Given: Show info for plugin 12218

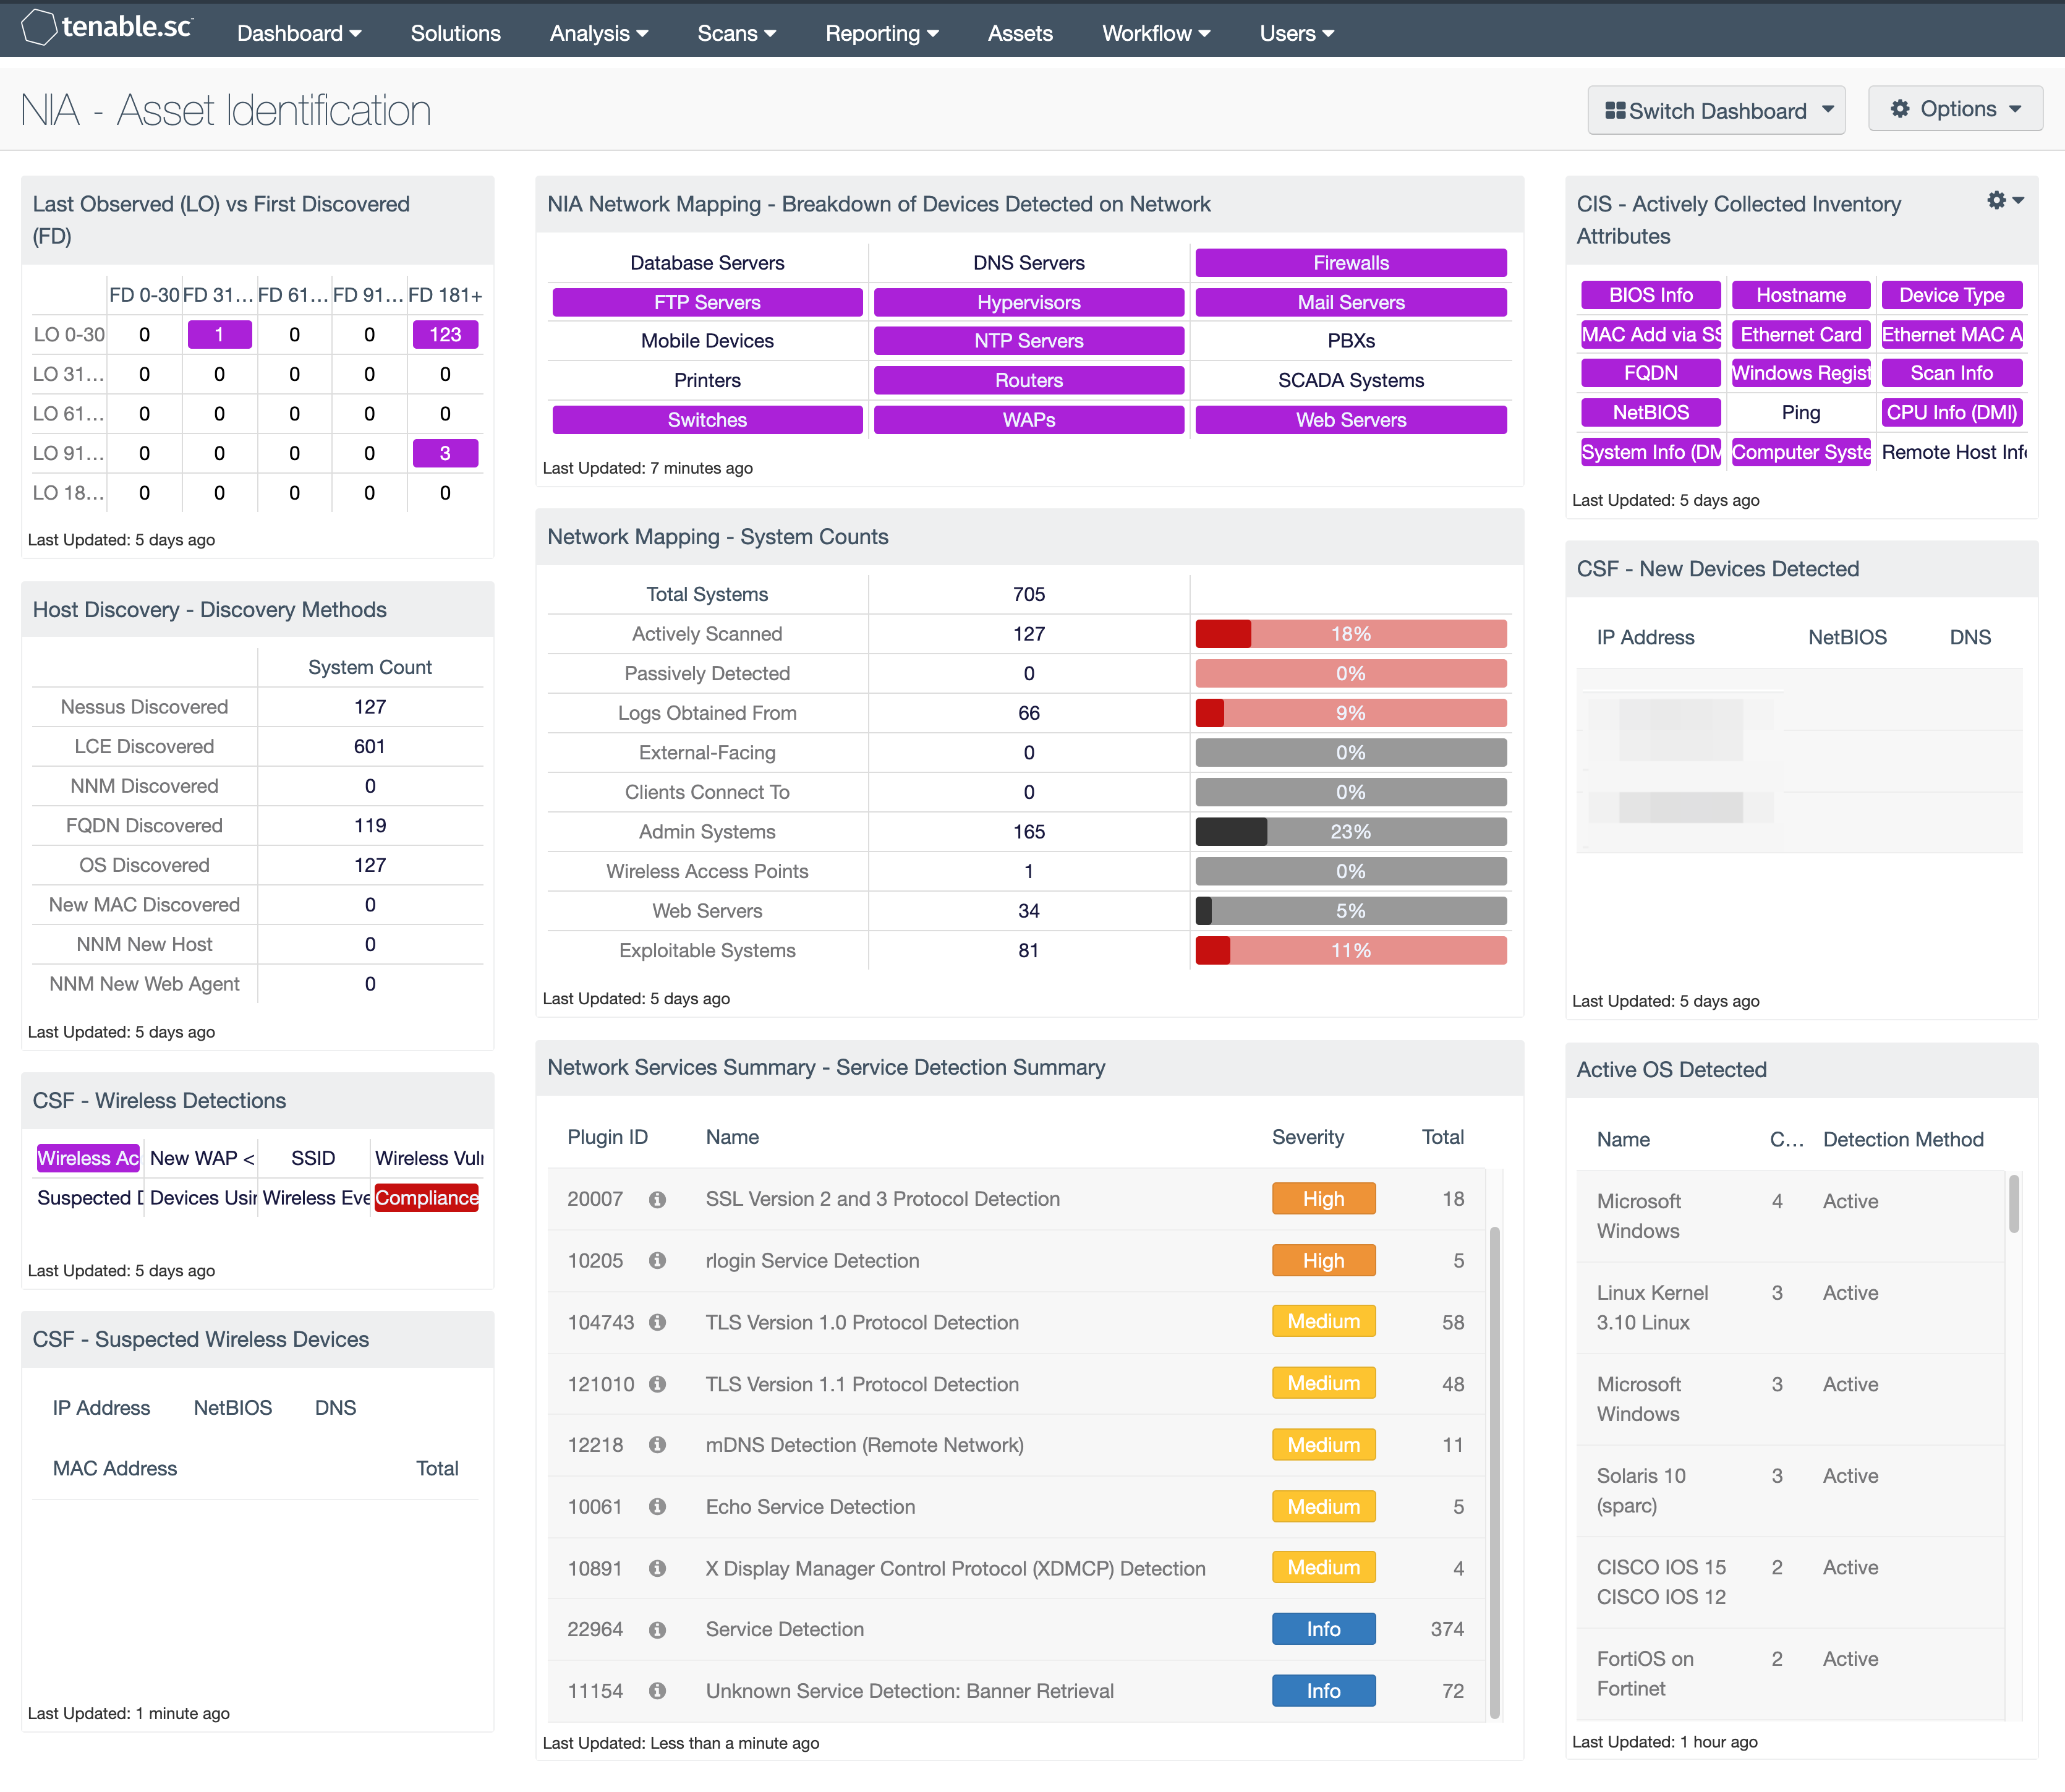Looking at the screenshot, I should point(657,1445).
